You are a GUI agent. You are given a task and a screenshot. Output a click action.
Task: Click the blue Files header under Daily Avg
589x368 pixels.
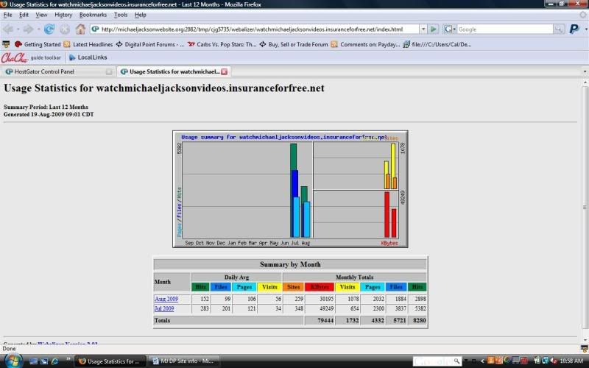(220, 287)
